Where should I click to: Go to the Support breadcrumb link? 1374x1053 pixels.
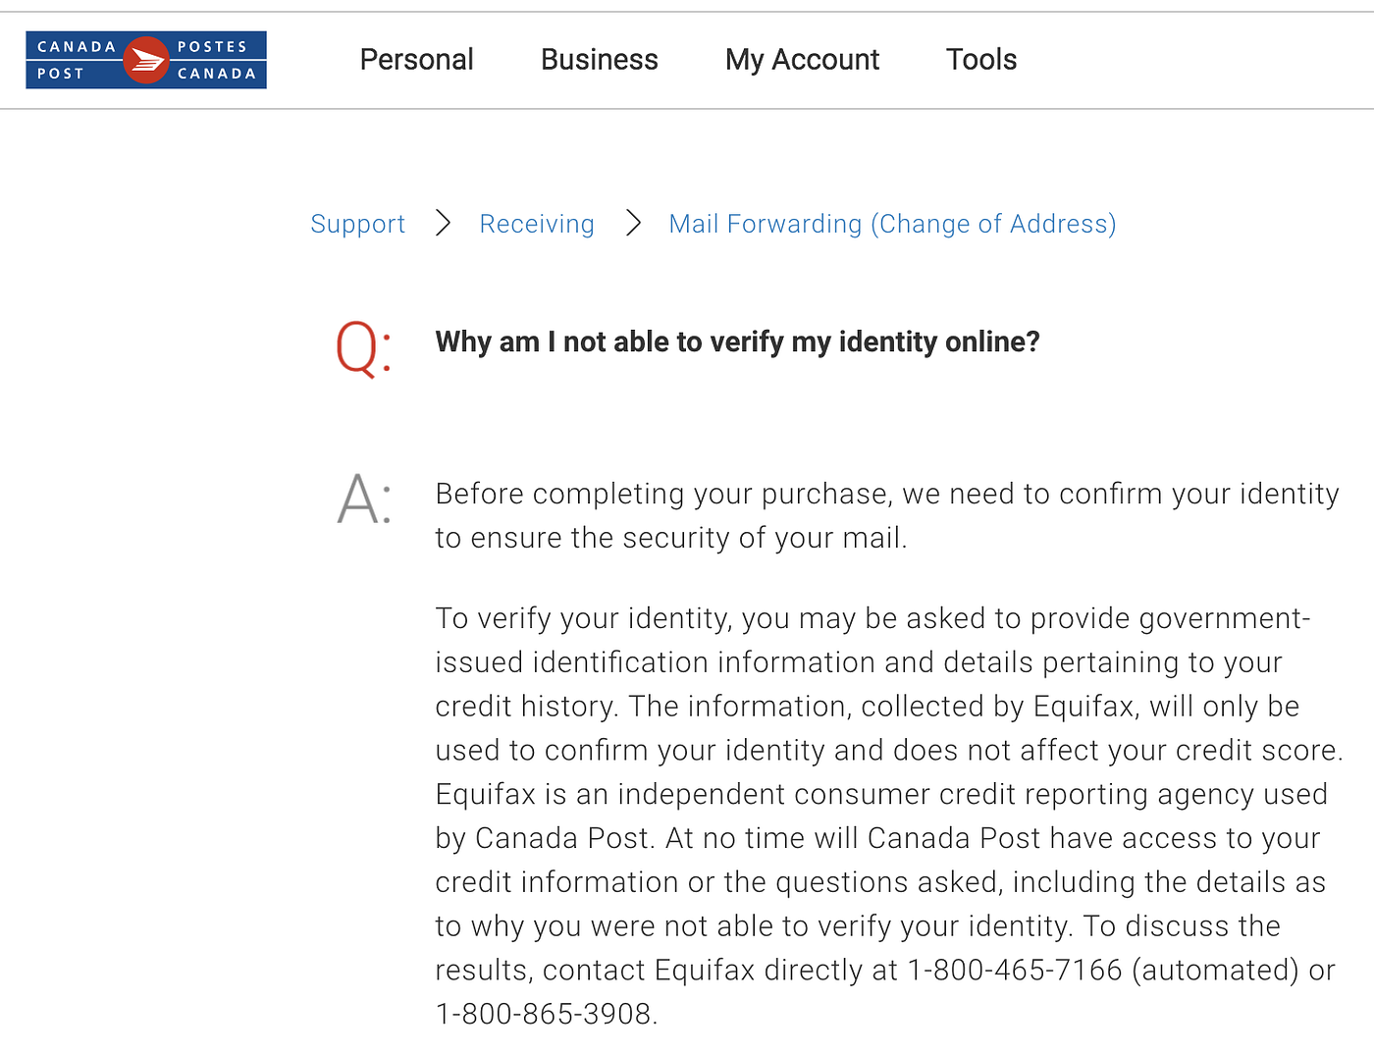pyautogui.click(x=357, y=224)
